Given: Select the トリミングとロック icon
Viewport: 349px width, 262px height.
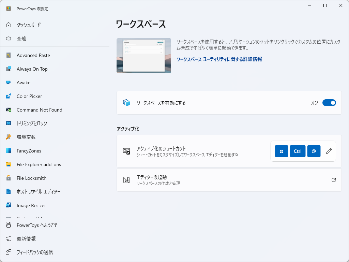Looking at the screenshot, I should 8,123.
